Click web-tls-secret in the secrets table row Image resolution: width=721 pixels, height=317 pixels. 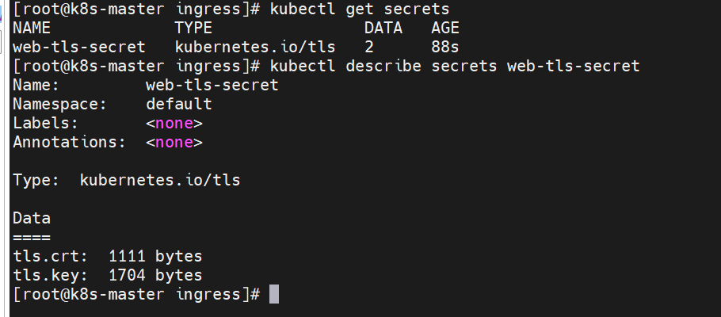79,47
